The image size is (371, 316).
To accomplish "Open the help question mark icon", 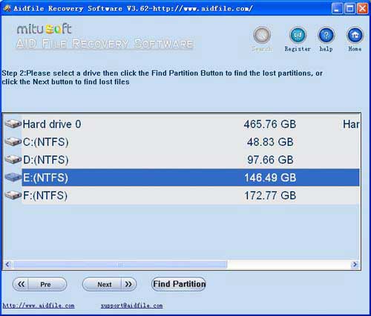I will coord(326,35).
